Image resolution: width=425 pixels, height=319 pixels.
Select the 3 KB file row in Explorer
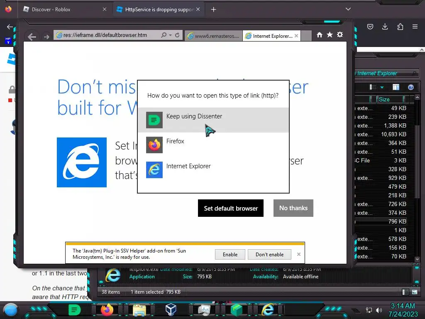(382, 160)
